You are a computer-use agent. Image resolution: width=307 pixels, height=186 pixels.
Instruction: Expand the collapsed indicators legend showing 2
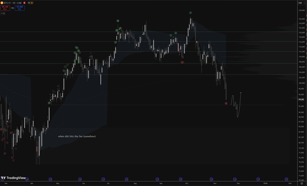(3, 13)
